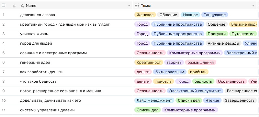259x117 pixels.
Task: Click the 'бедность' tag
Action: [203, 81]
